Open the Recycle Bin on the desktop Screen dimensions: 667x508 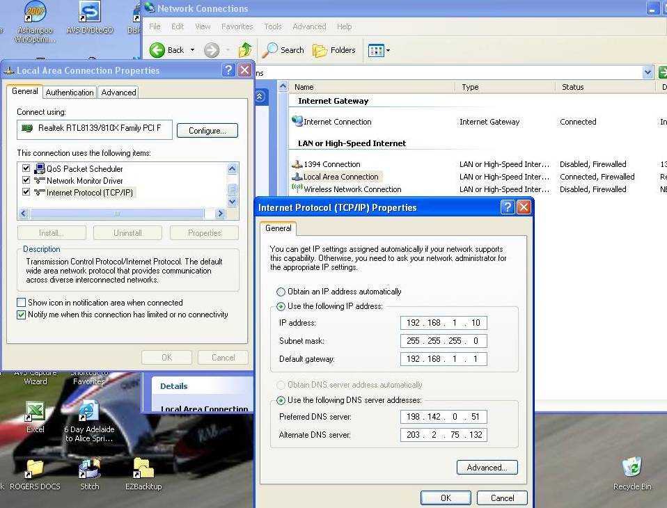click(631, 468)
